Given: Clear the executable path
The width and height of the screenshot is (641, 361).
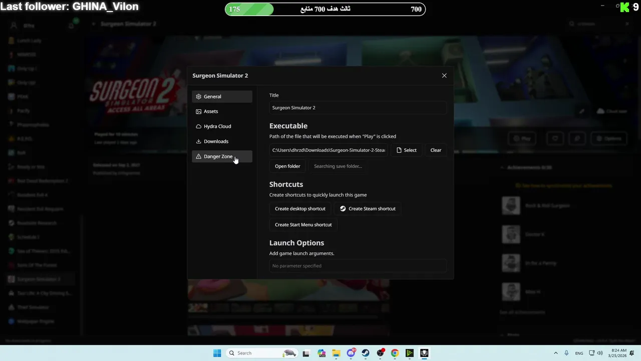Looking at the screenshot, I should point(436,150).
